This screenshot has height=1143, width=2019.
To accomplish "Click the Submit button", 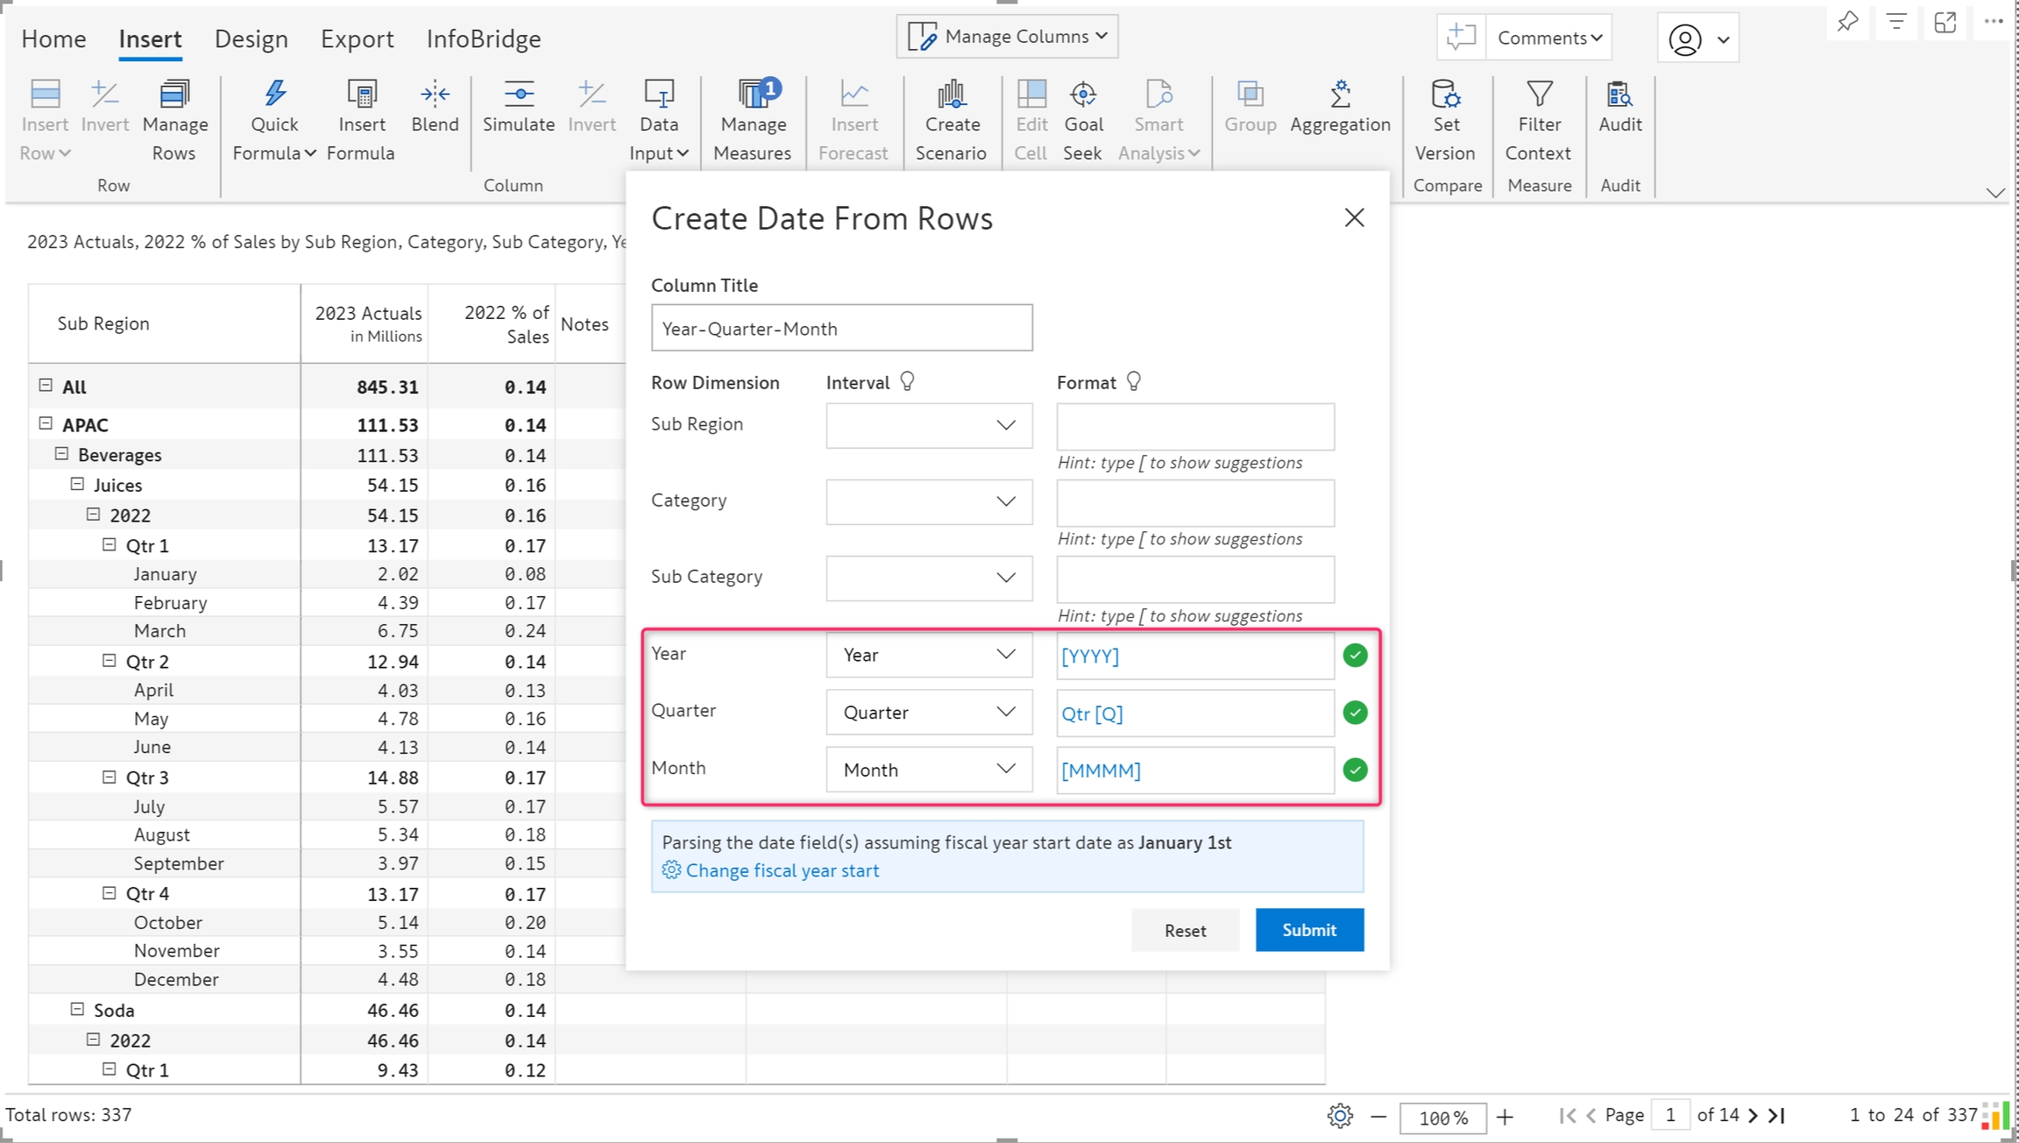I will [1308, 930].
